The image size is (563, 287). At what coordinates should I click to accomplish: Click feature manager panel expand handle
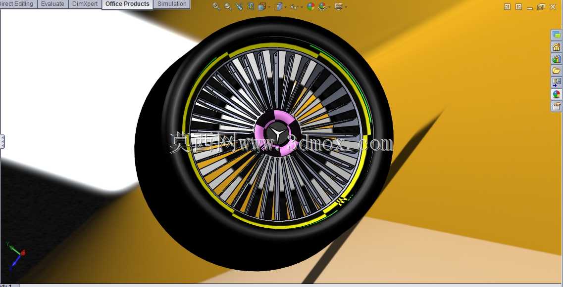pyautogui.click(x=2, y=142)
